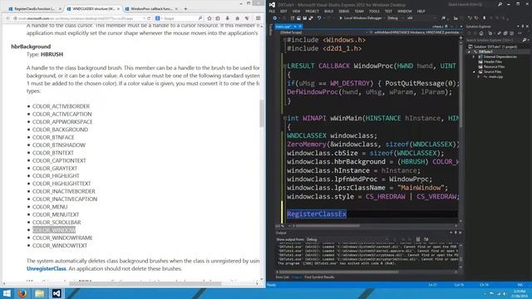The image size is (532, 299).
Task: Click the Google search box in Firefox
Action: [179, 18]
